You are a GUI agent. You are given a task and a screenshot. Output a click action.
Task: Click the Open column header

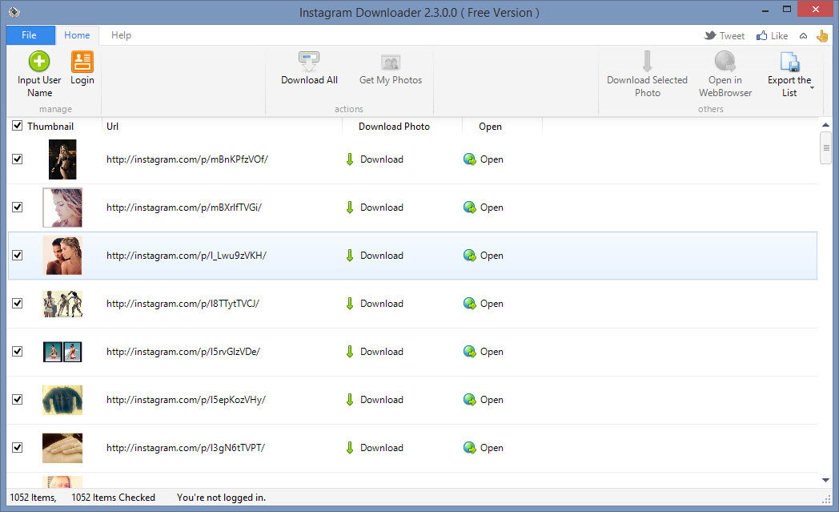click(502, 127)
